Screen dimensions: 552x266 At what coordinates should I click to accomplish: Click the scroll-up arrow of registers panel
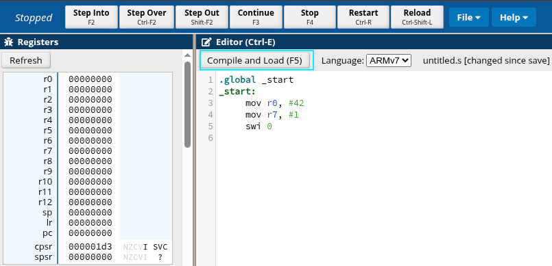[187, 55]
